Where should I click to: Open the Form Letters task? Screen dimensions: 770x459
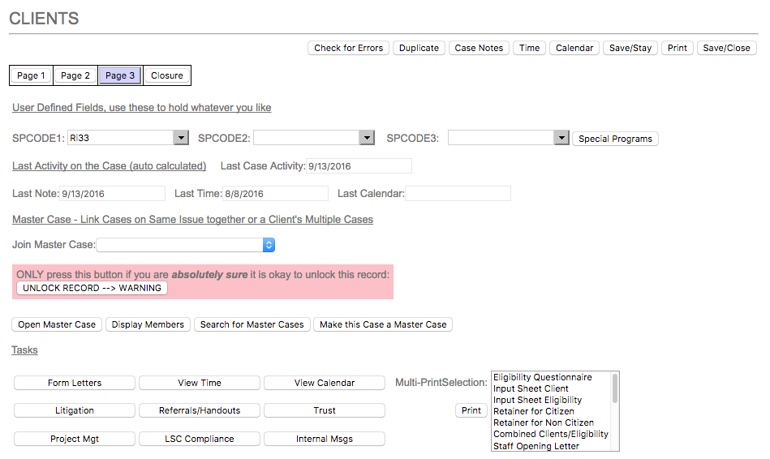(75, 383)
